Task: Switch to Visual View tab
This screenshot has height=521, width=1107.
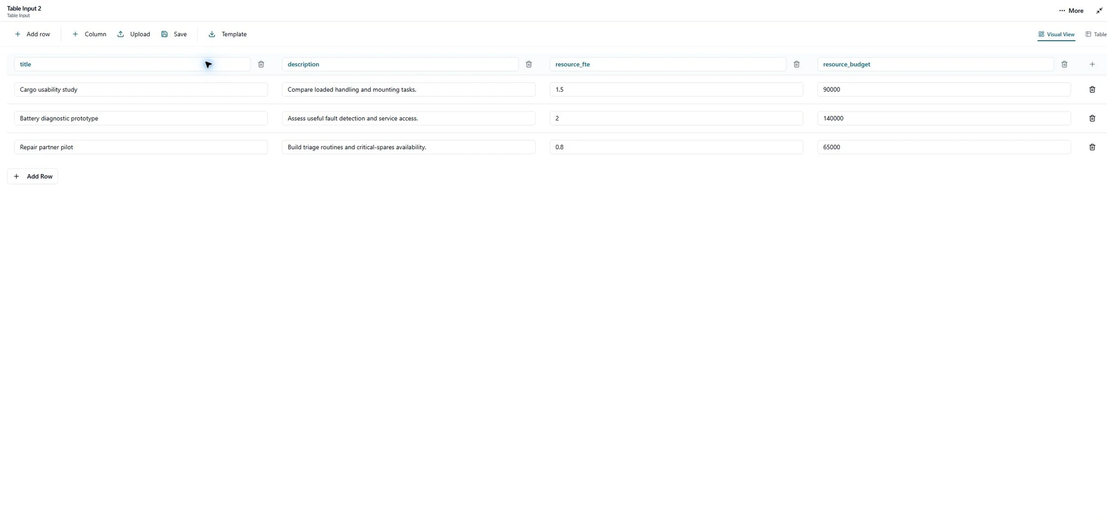Action: (x=1056, y=35)
